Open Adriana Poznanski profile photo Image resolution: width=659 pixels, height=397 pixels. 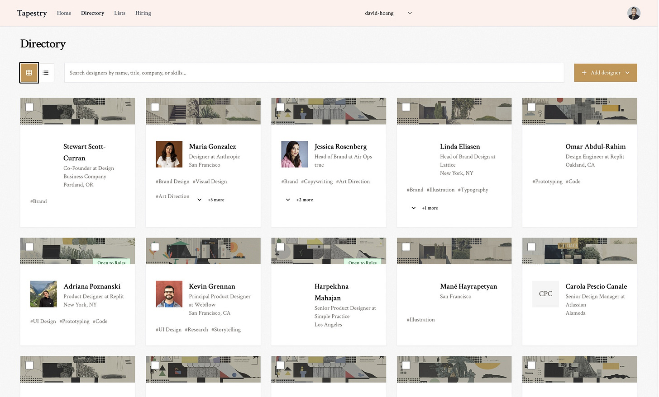click(x=43, y=294)
